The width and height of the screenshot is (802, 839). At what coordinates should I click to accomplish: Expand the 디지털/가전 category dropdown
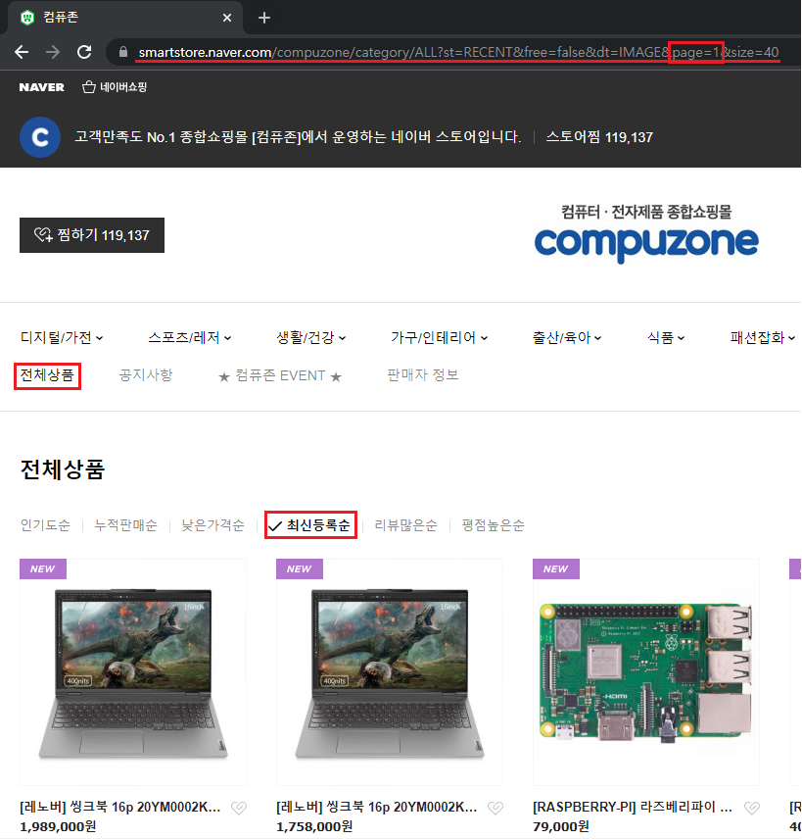click(x=62, y=337)
